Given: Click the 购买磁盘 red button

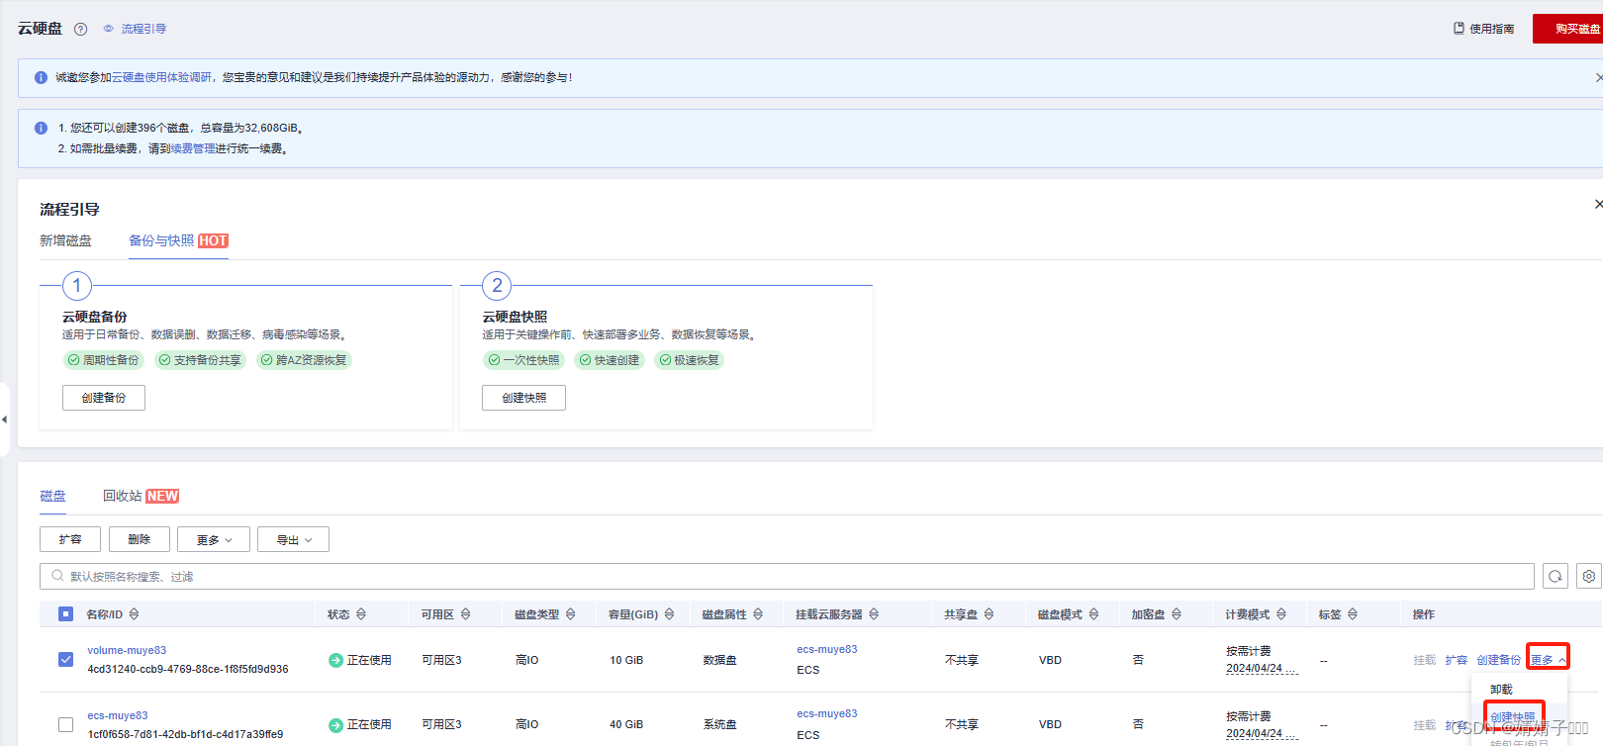Looking at the screenshot, I should pyautogui.click(x=1569, y=29).
